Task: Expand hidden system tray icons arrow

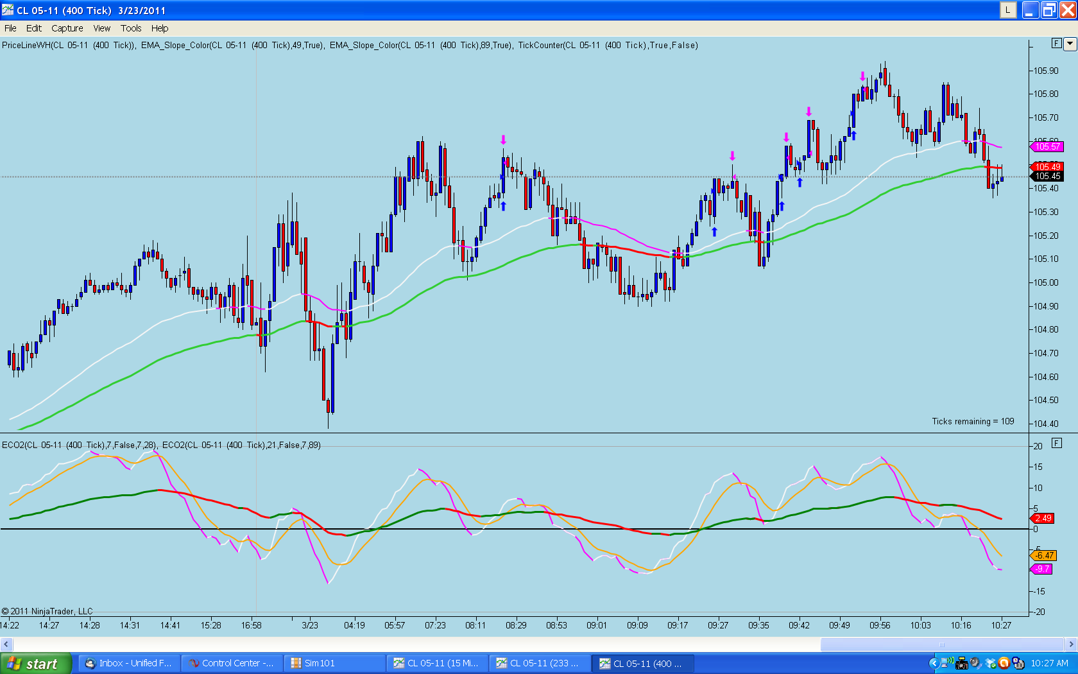Action: click(934, 663)
